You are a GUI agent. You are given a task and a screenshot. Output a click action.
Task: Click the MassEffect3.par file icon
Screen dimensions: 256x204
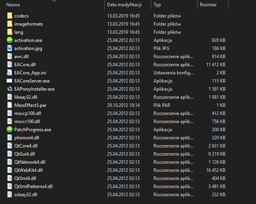pyautogui.click(x=10, y=105)
